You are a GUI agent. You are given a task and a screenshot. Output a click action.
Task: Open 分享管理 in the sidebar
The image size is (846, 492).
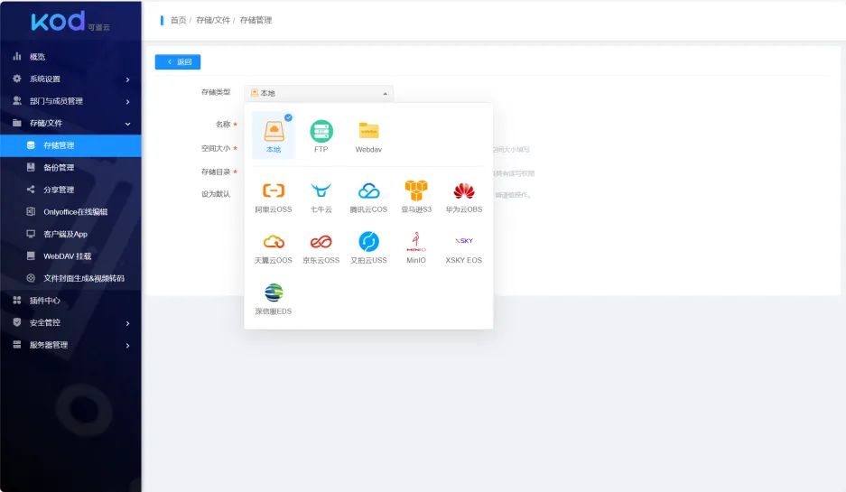point(70,190)
